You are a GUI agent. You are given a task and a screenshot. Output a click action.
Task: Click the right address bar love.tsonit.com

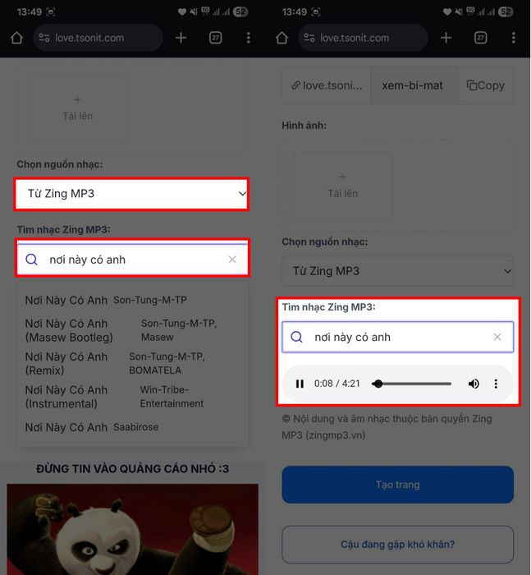[363, 38]
